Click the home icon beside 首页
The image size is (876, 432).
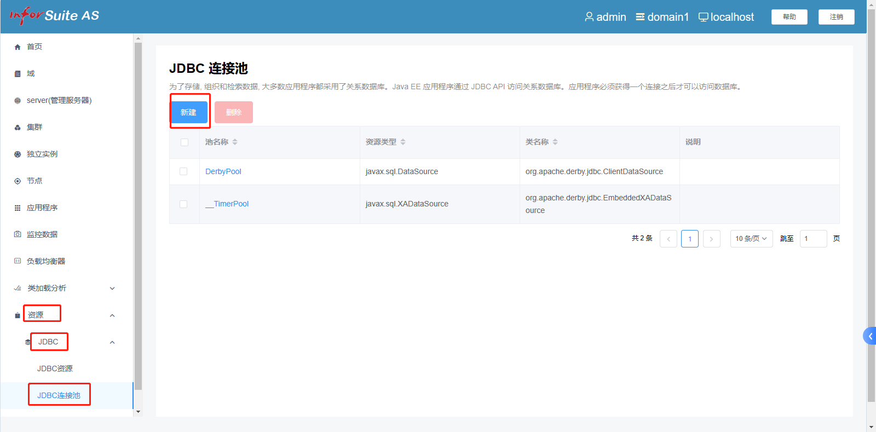tap(18, 47)
